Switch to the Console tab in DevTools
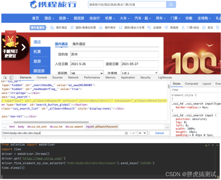 (42, 78)
